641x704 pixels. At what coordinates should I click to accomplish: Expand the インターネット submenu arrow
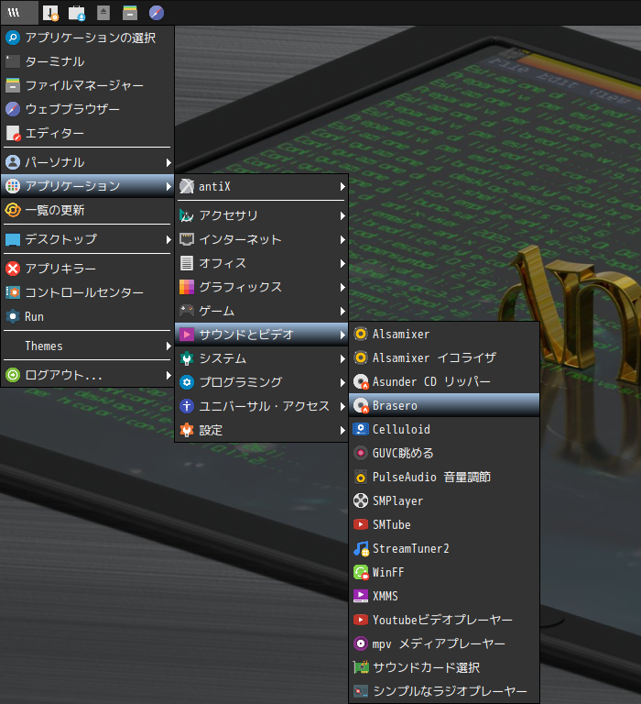click(342, 239)
